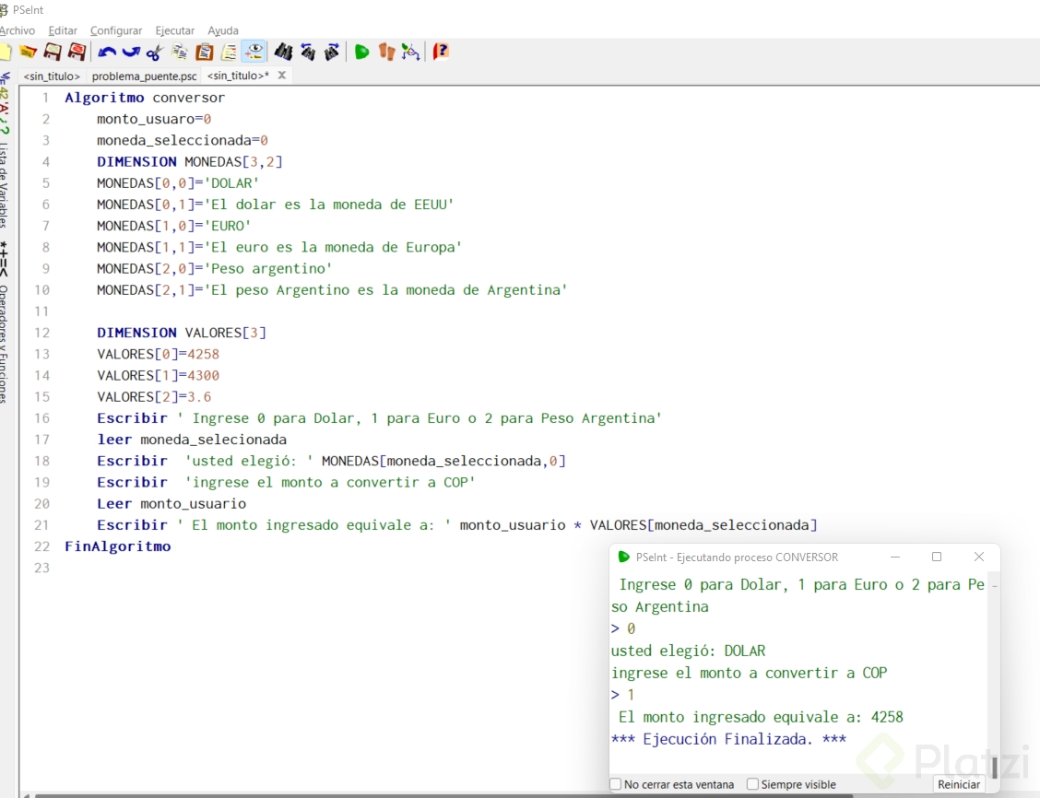
Task: Toggle 'Siempre visible' checkbox
Action: coord(752,784)
